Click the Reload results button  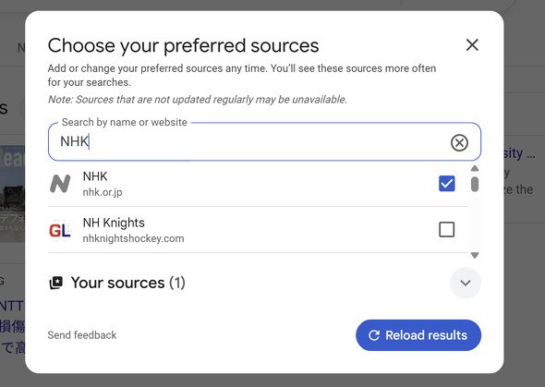(x=418, y=335)
